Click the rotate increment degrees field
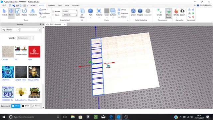This screenshot has height=120, width=213. click(x=70, y=11)
